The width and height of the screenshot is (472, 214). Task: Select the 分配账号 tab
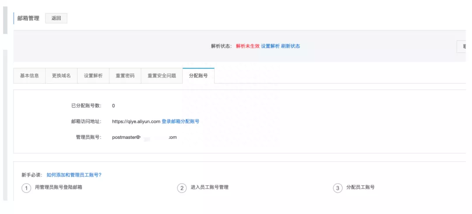[x=198, y=76]
